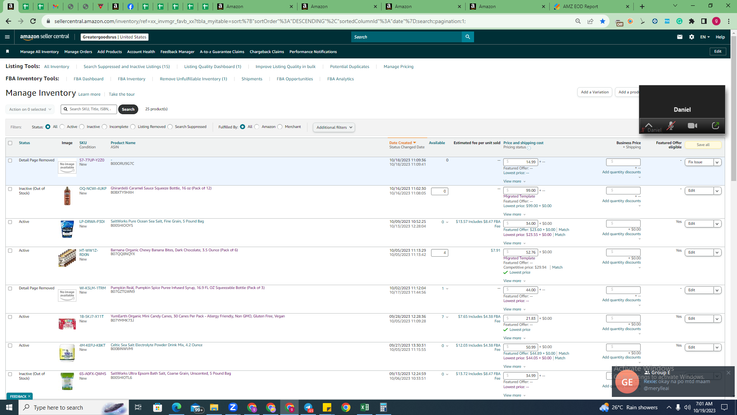Open the Seller Central hamburger menu
This screenshot has height=415, width=737.
click(x=7, y=37)
